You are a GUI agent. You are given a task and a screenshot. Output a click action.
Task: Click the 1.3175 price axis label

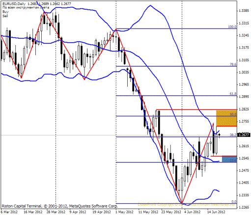[244, 48]
